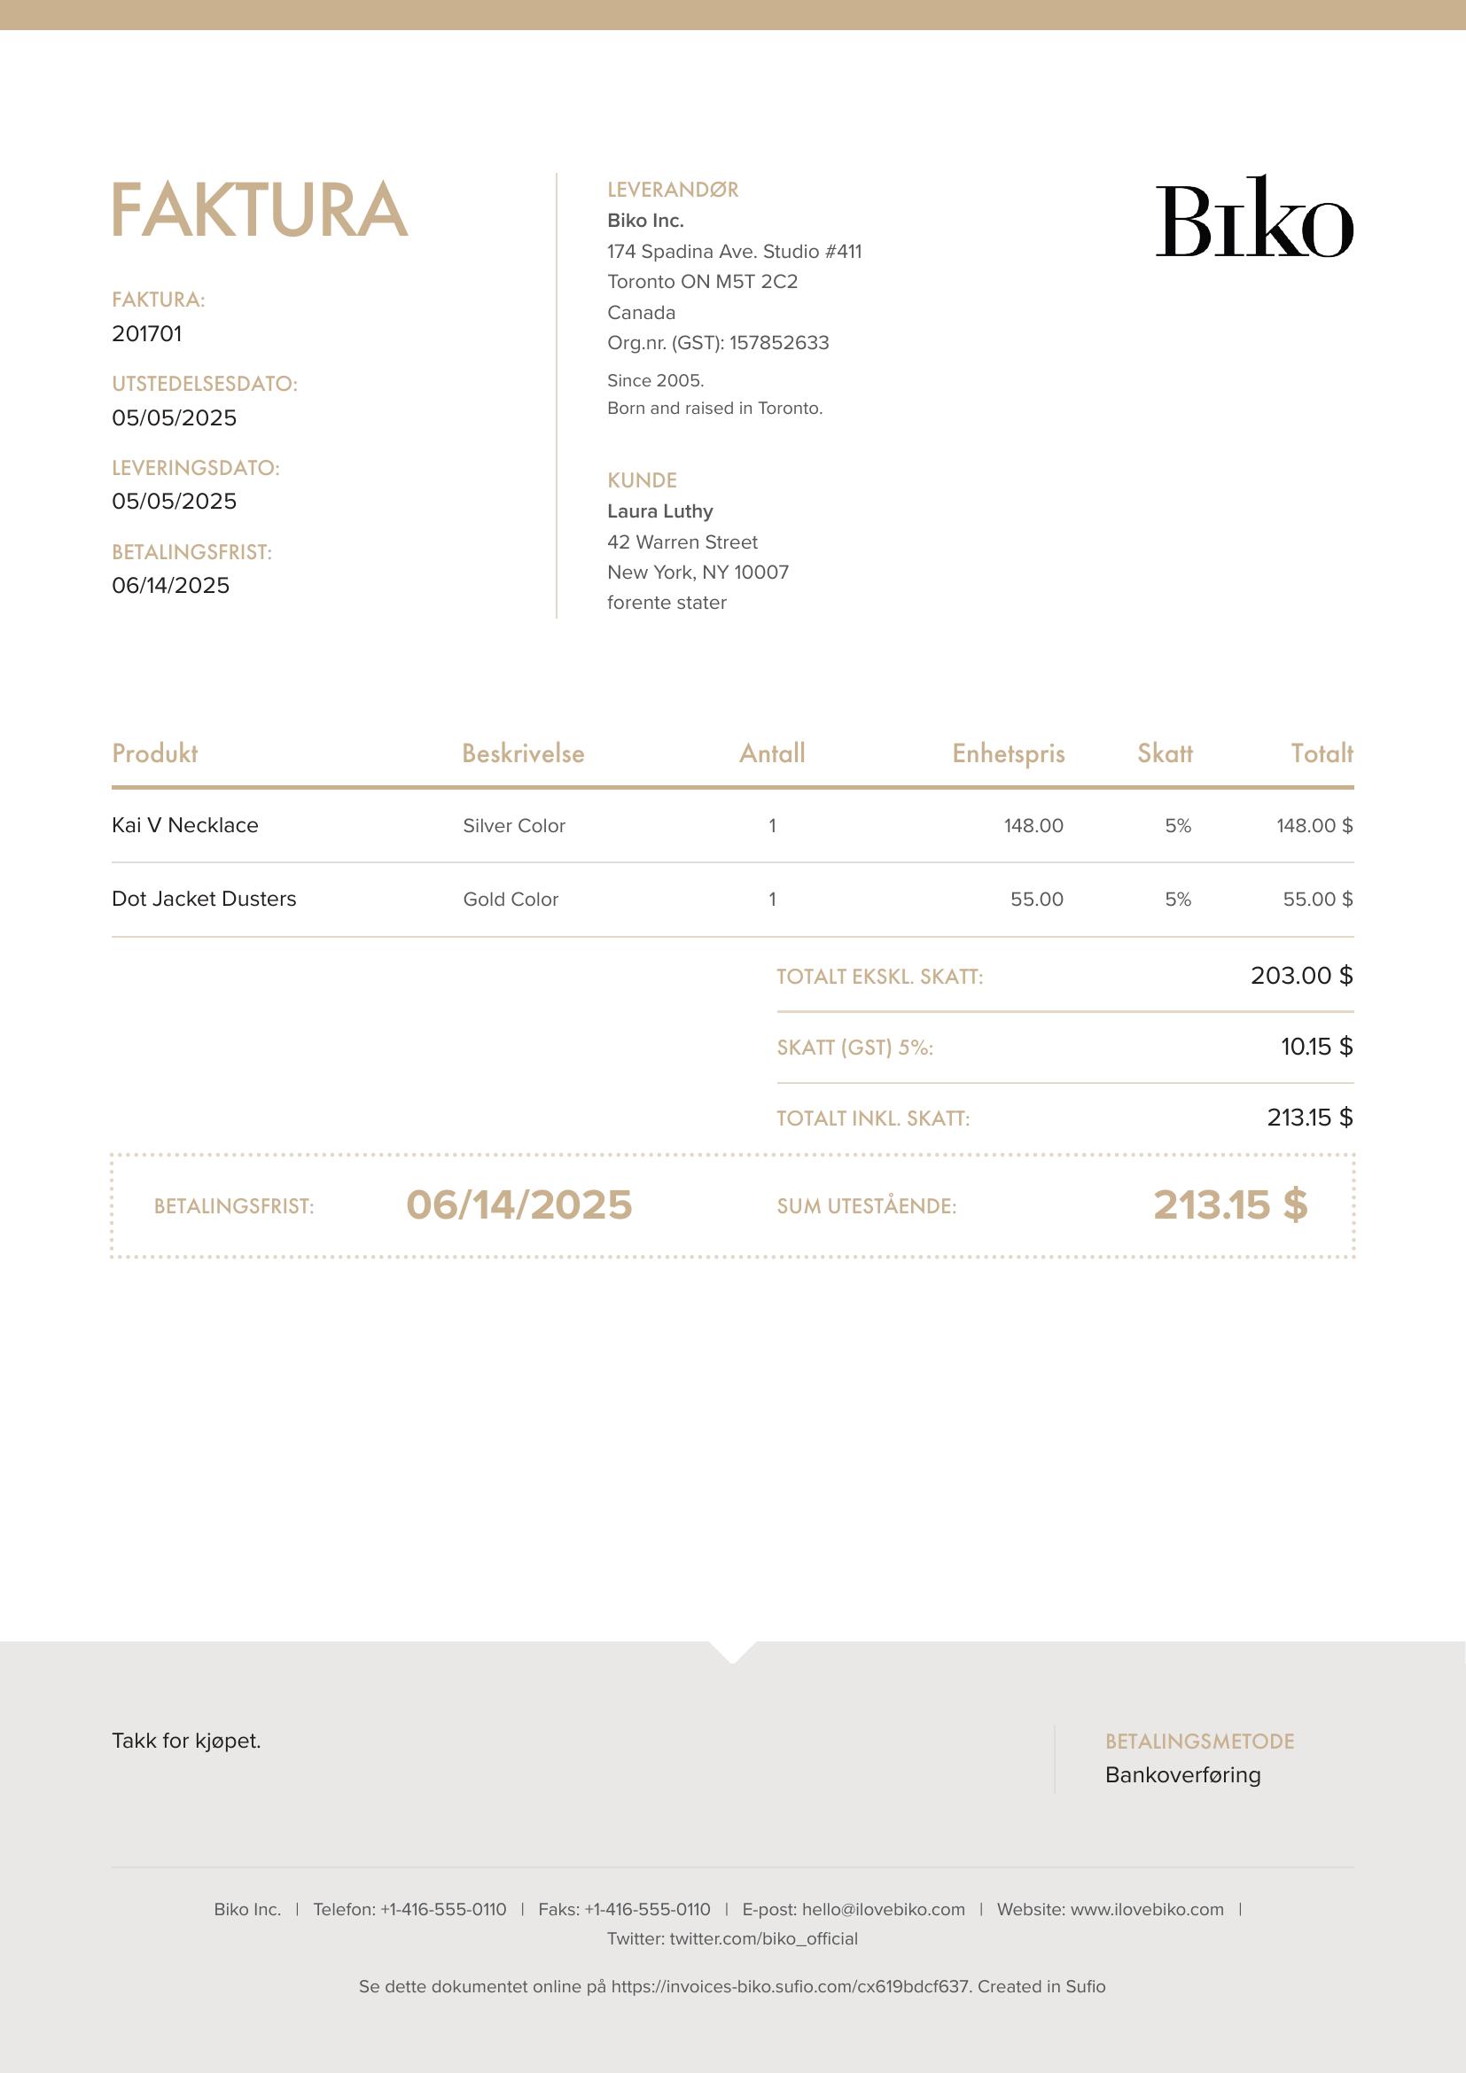Open the hello@ilovebiko.com email link
Image resolution: width=1466 pixels, height=2073 pixels.
click(884, 1910)
